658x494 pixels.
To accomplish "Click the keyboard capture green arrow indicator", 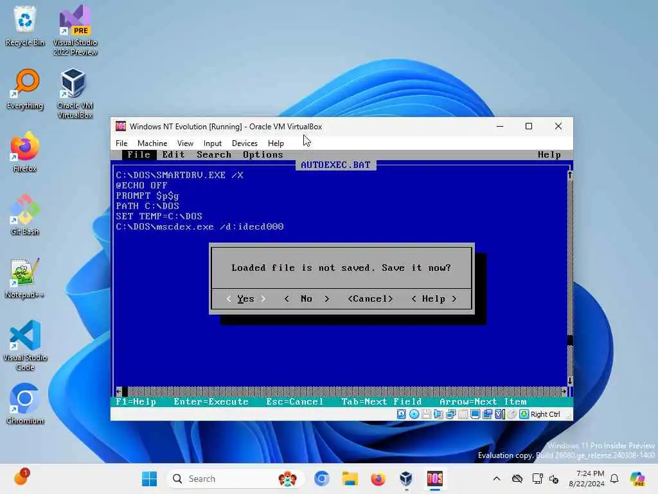I will pos(524,414).
